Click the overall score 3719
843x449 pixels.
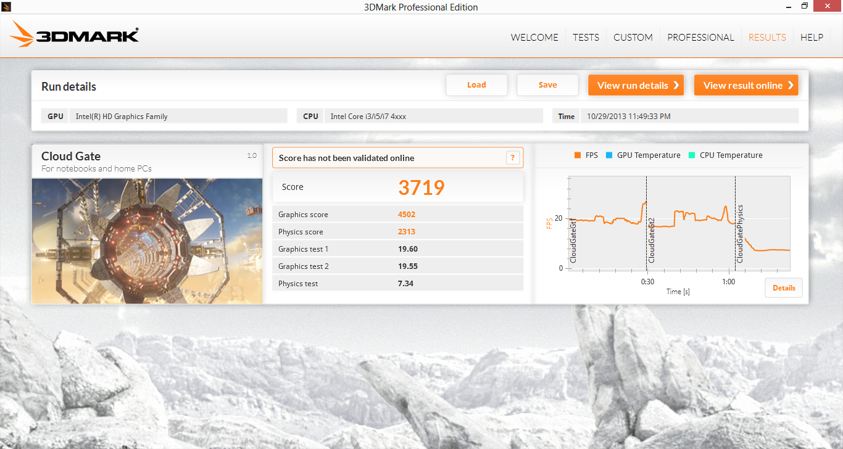point(421,187)
